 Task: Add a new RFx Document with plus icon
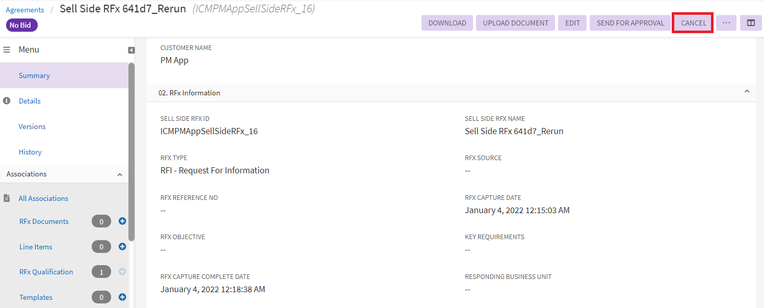(x=122, y=221)
